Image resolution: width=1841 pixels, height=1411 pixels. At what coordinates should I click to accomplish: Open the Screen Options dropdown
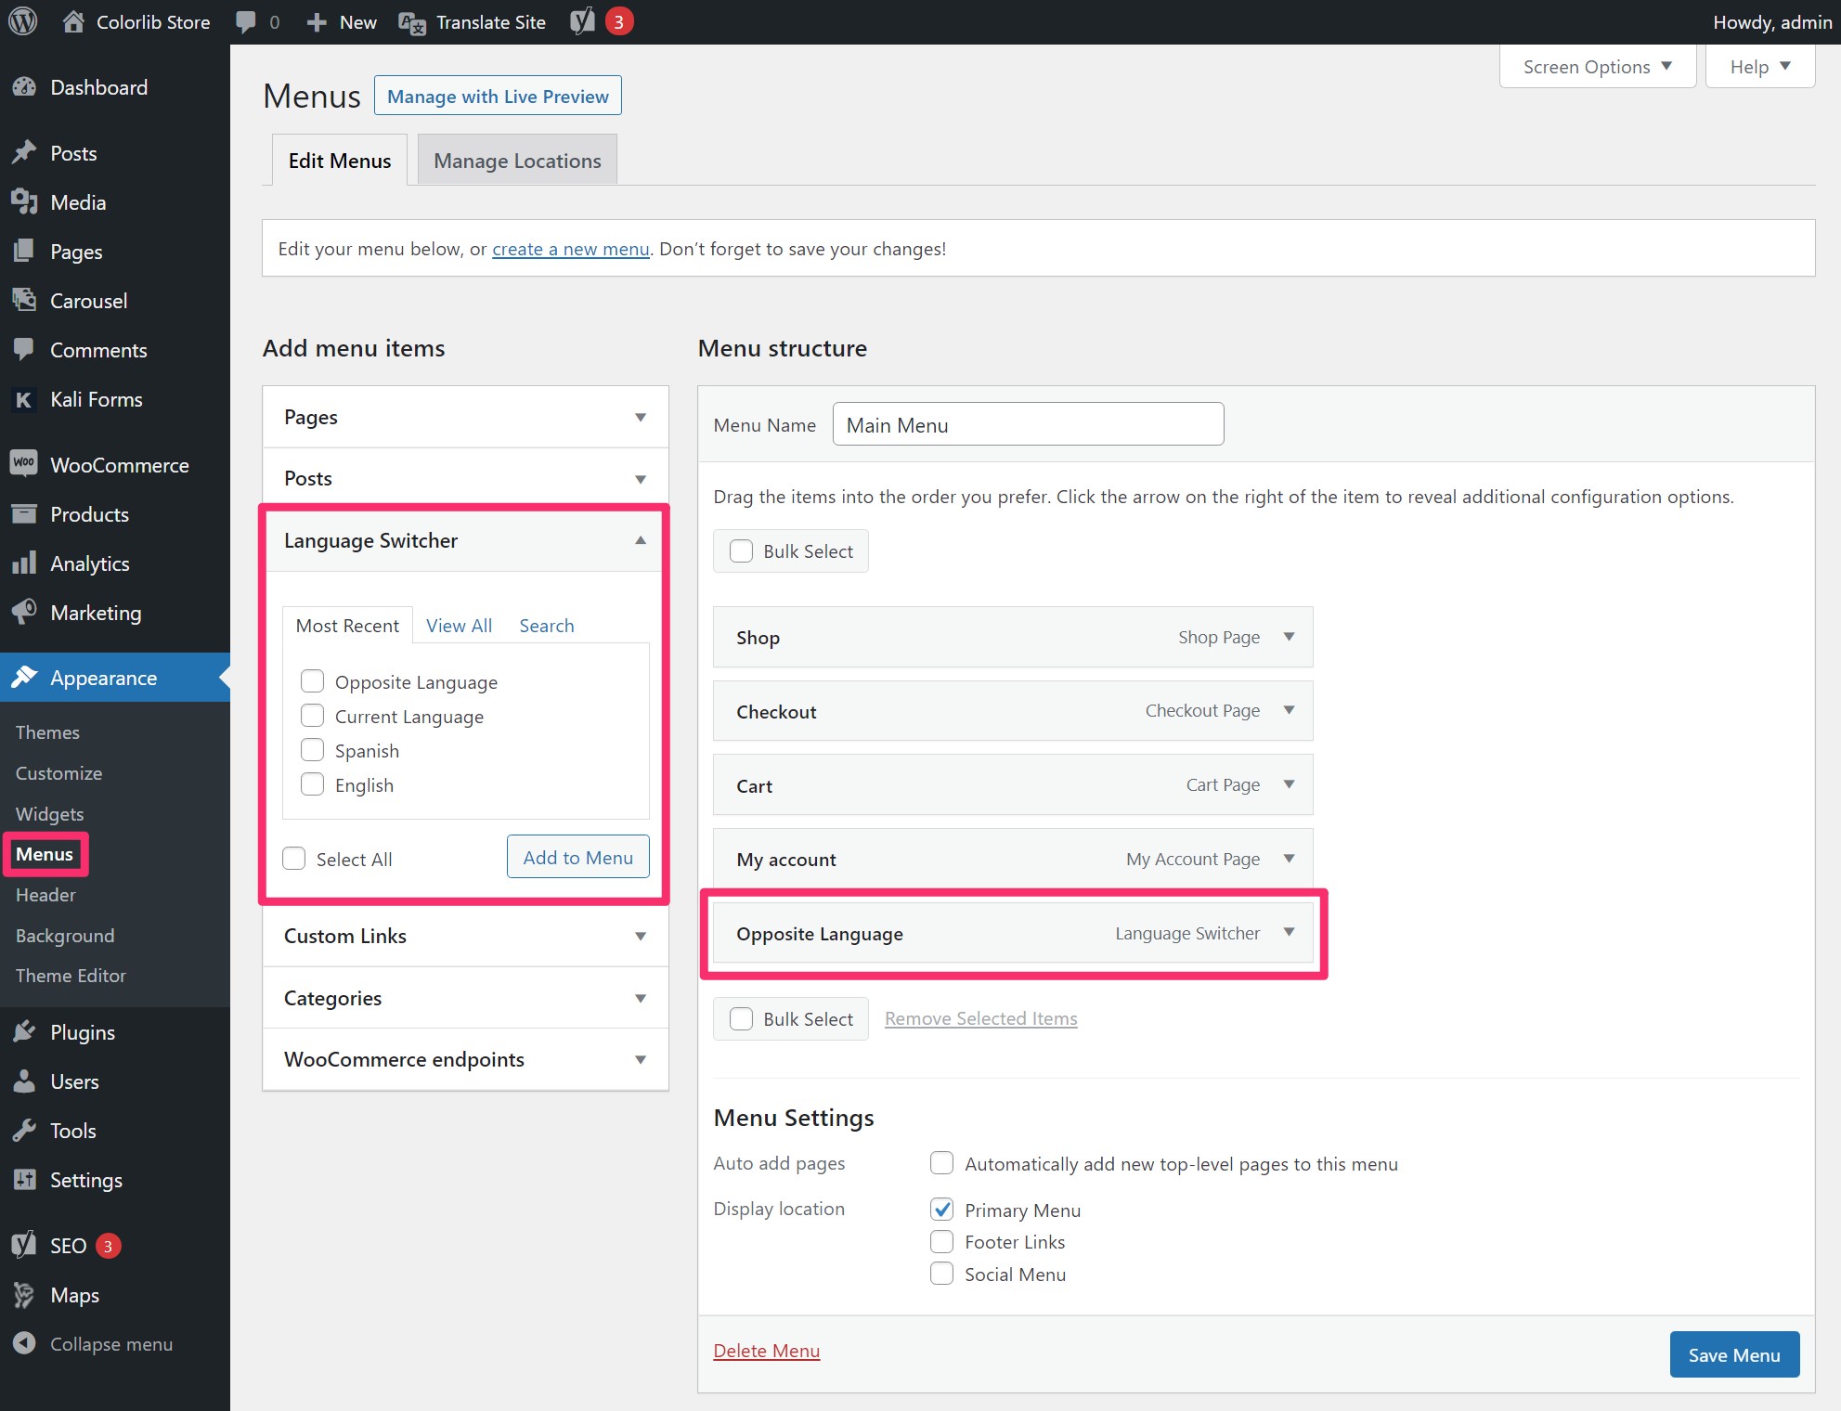pos(1598,67)
